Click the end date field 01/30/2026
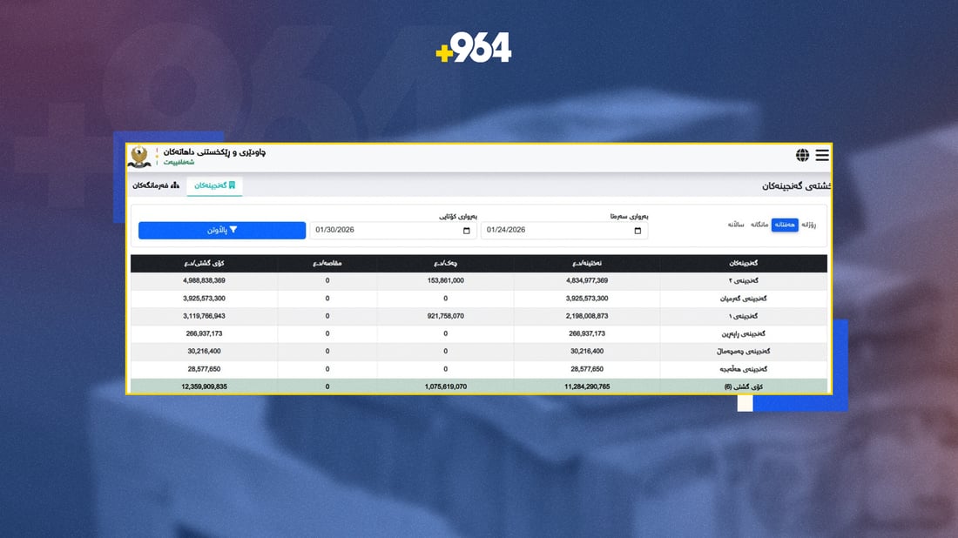Image resolution: width=958 pixels, height=538 pixels. (x=388, y=231)
